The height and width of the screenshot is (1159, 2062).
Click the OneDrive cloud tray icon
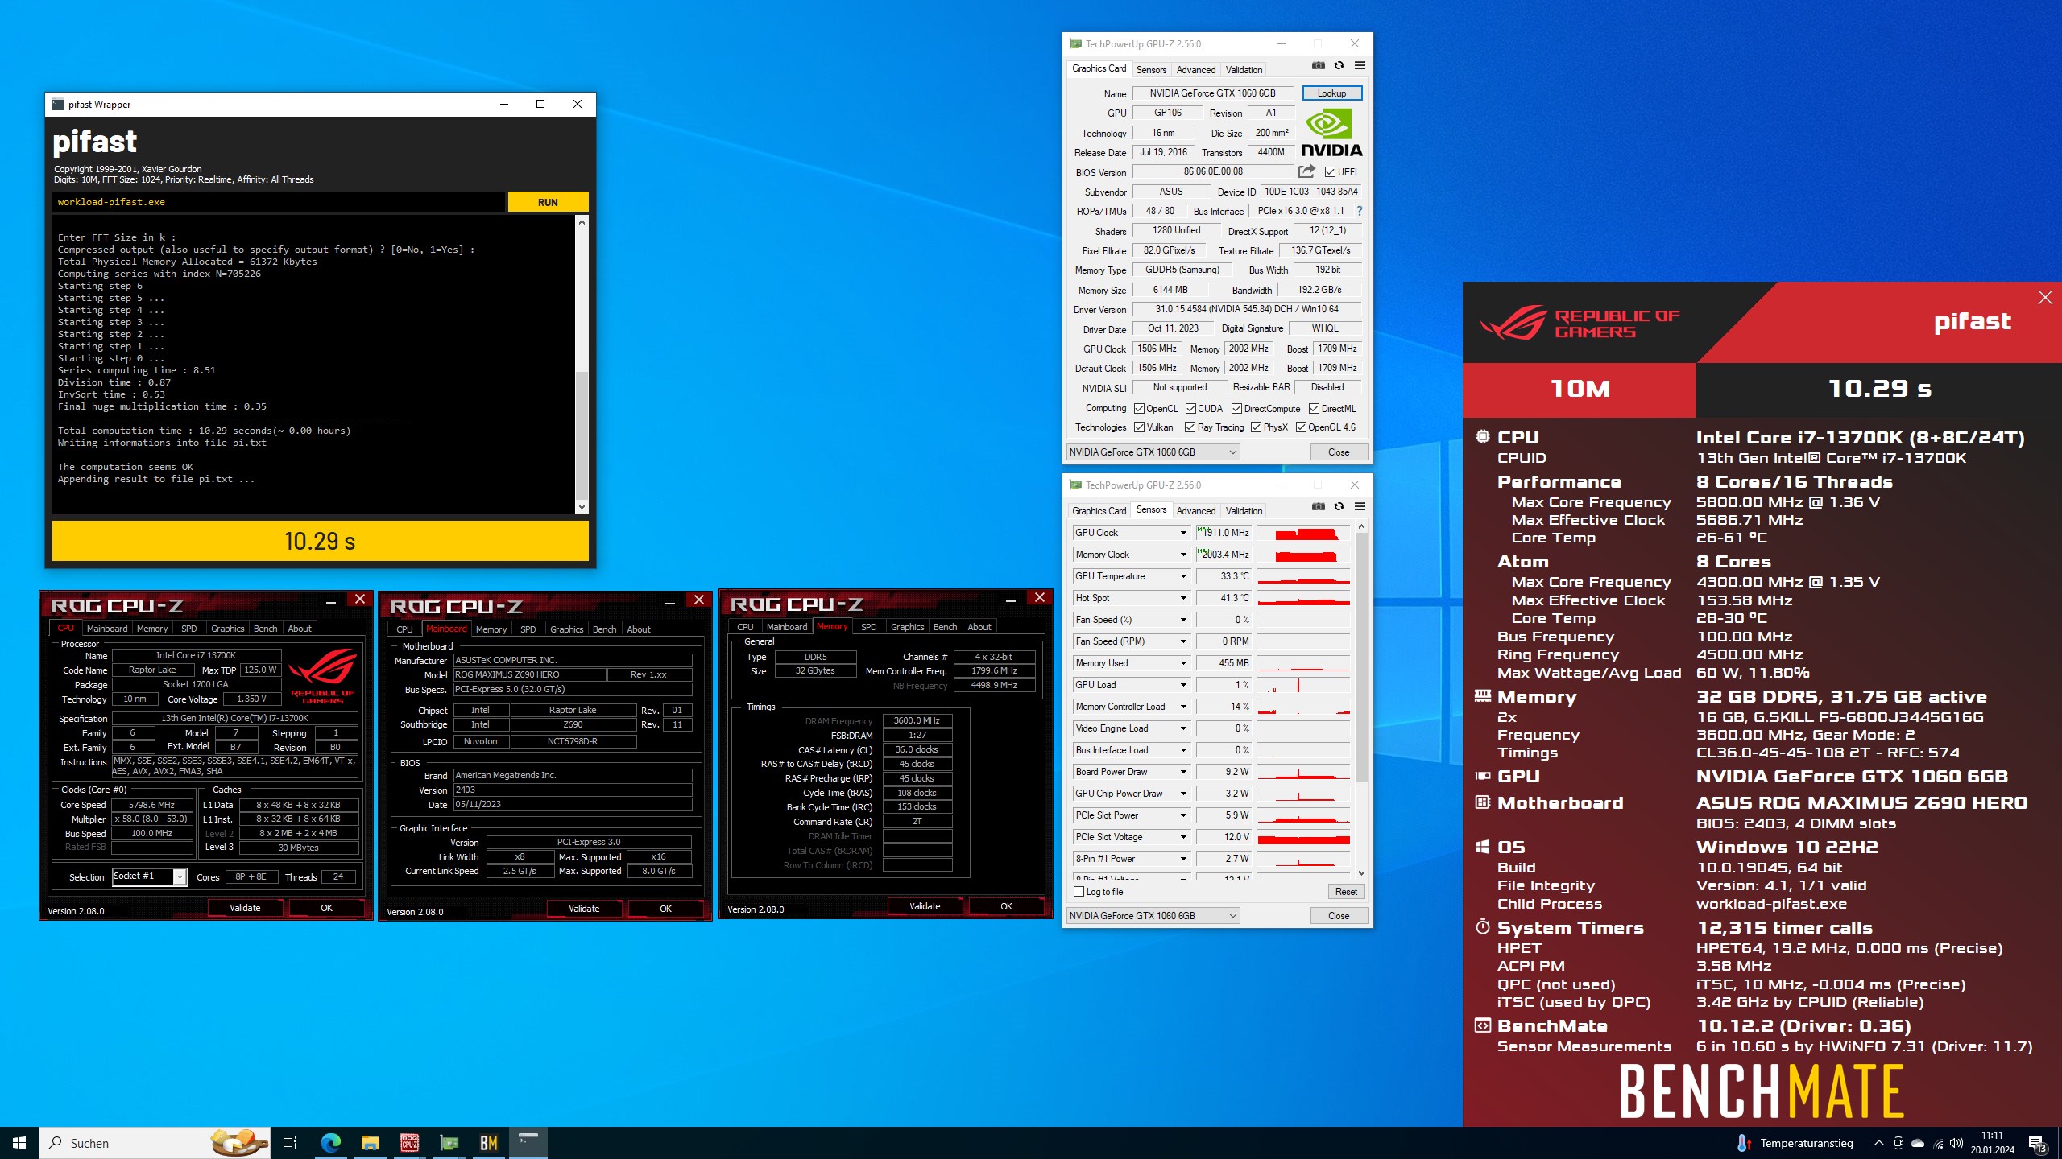click(1918, 1143)
